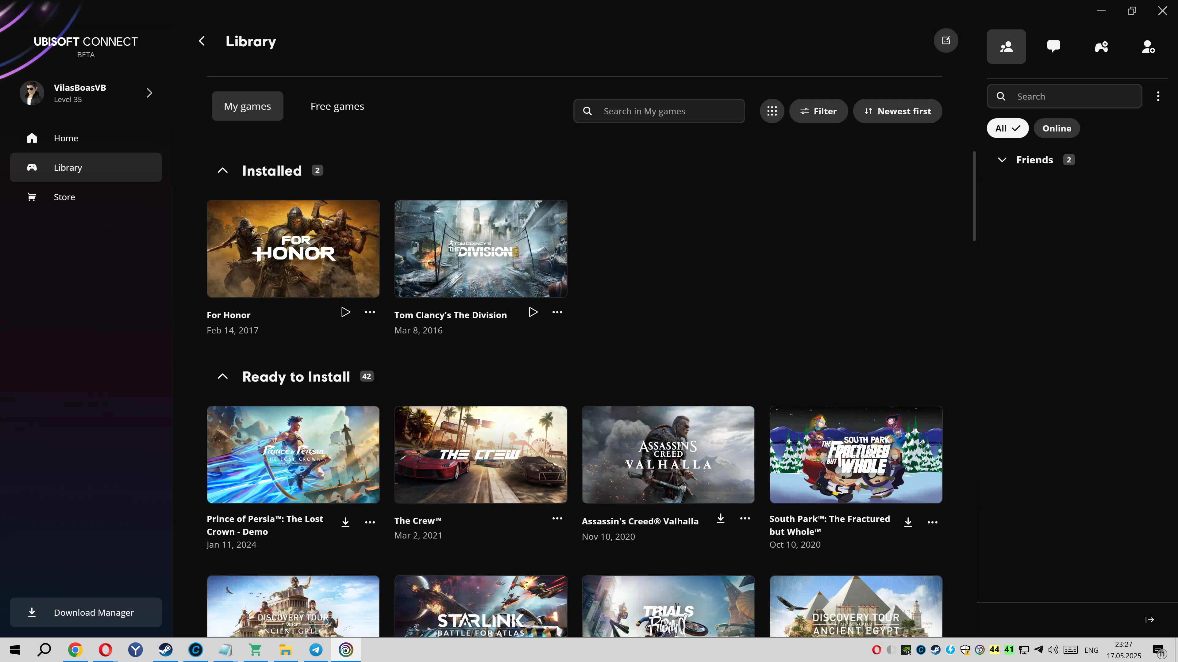This screenshot has width=1178, height=662.
Task: Click the Windows Start button
Action: (x=15, y=650)
